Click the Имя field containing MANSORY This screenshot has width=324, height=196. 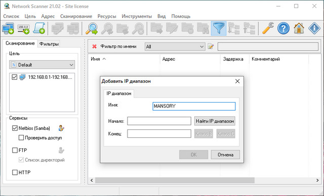pyautogui.click(x=194, y=106)
